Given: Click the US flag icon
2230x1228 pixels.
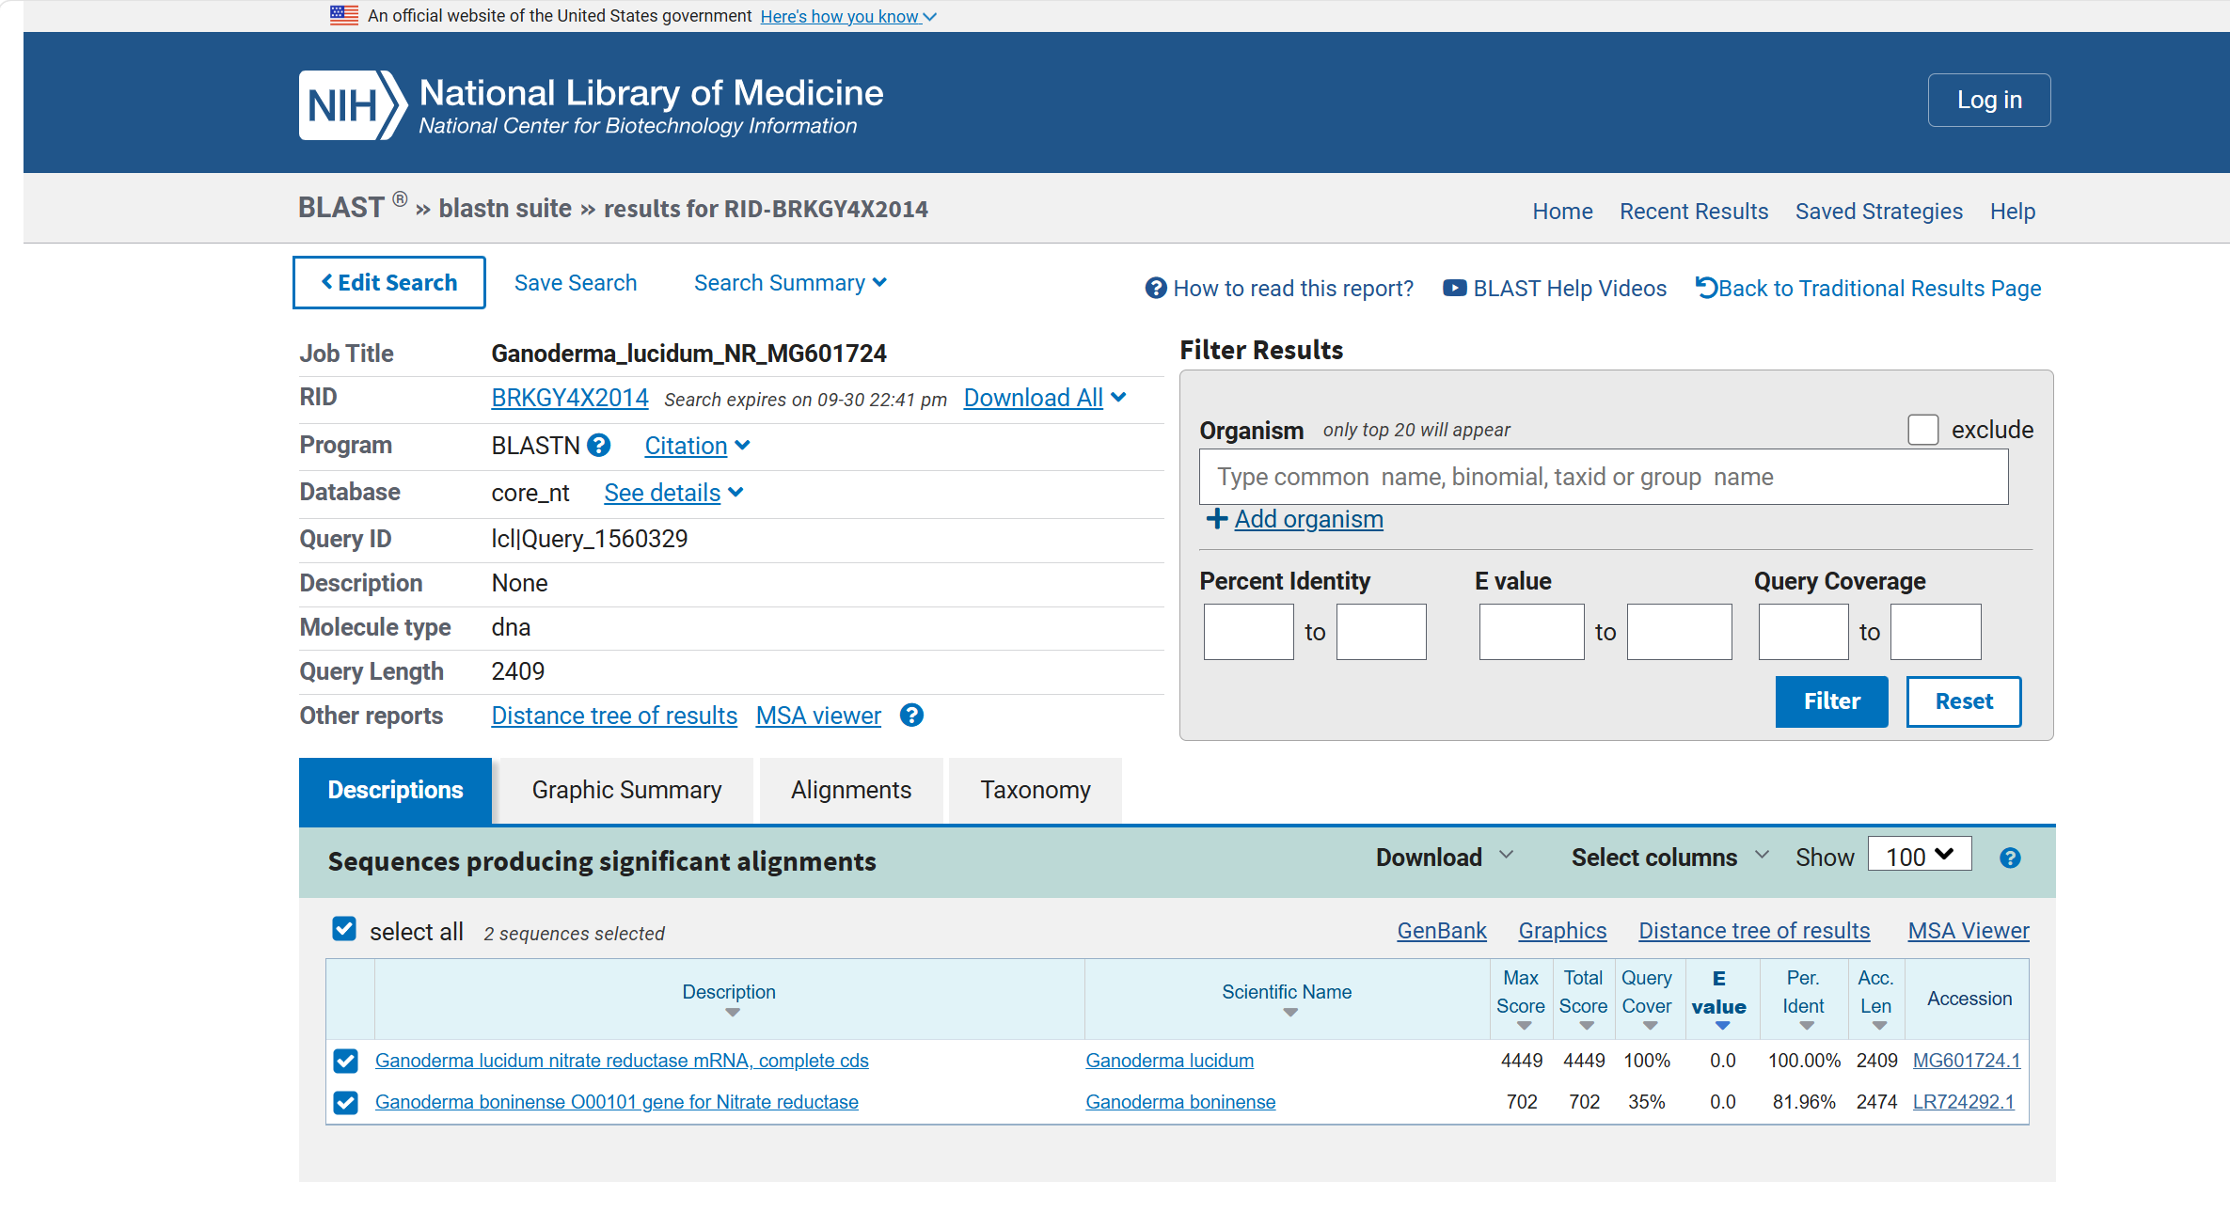Looking at the screenshot, I should pos(344,15).
